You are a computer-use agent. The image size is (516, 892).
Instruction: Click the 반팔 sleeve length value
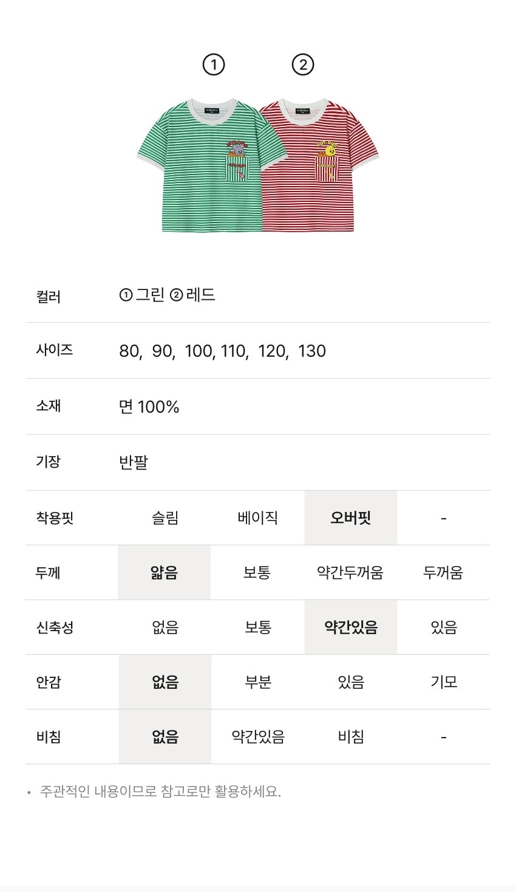pos(134,463)
